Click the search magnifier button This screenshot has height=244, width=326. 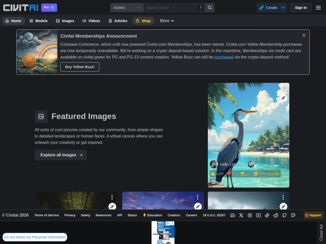209,8
